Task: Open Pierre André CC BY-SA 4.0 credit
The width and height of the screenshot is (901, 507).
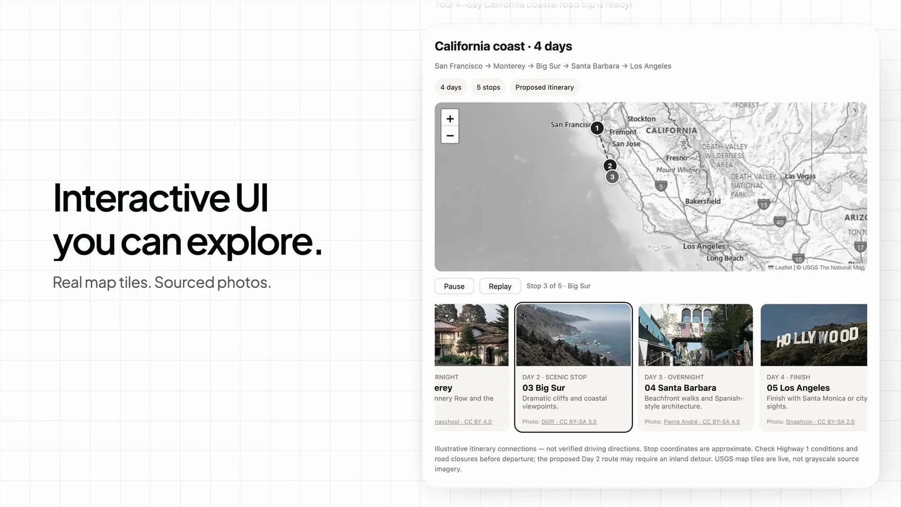Action: (x=702, y=421)
